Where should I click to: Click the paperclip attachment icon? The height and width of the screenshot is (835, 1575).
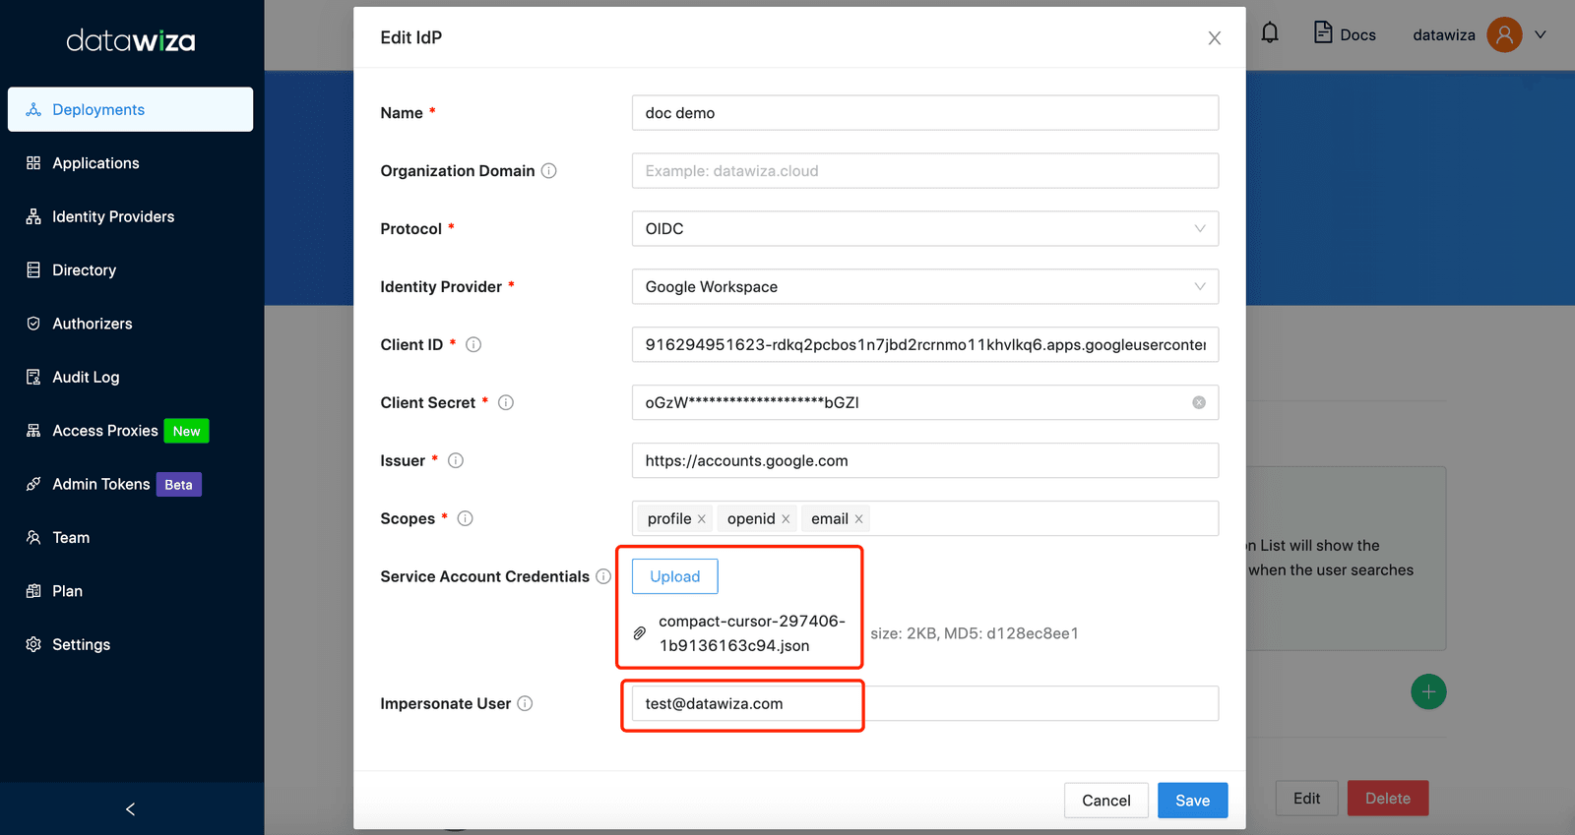[640, 633]
